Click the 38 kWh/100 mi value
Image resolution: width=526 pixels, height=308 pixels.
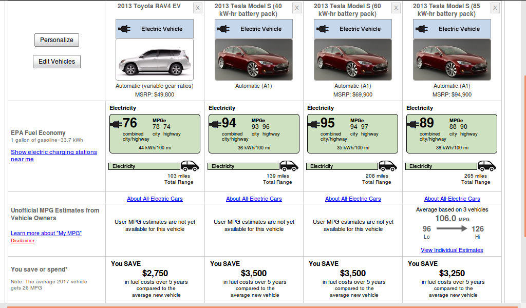pyautogui.click(x=452, y=147)
